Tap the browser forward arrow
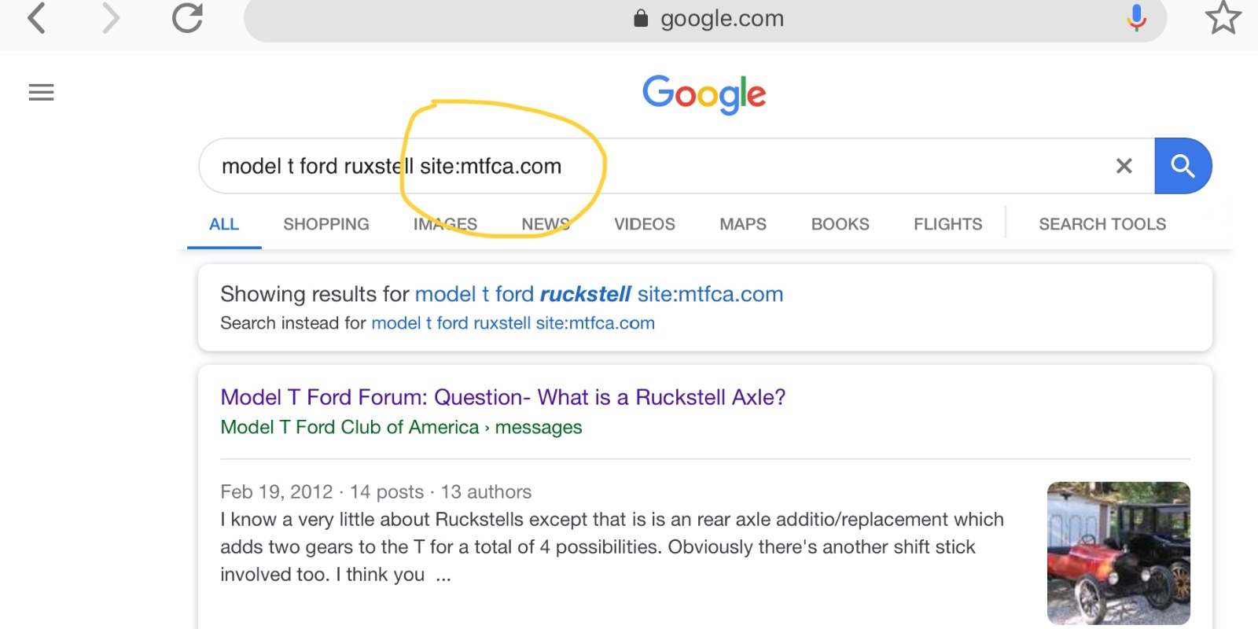 point(111,18)
